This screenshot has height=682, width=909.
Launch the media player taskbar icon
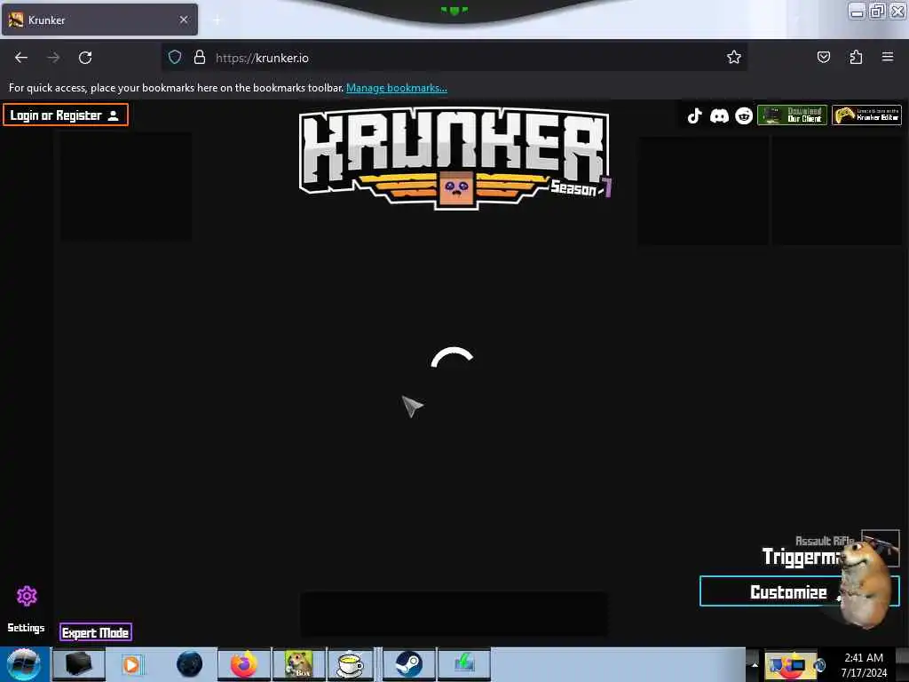(132, 664)
